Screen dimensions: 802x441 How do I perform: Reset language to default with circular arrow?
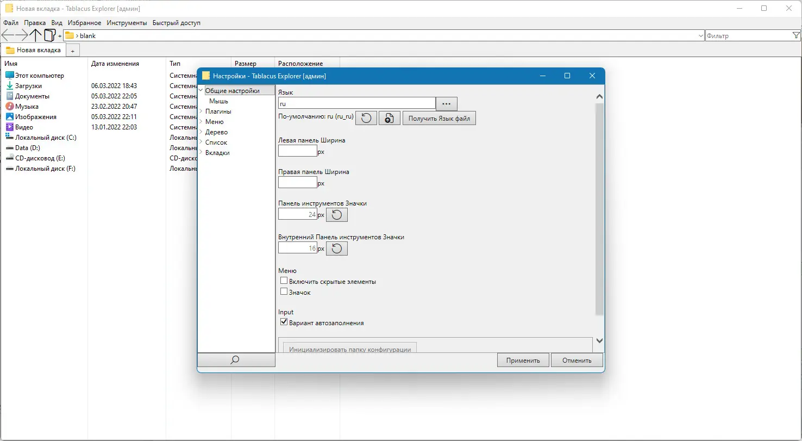pos(366,118)
